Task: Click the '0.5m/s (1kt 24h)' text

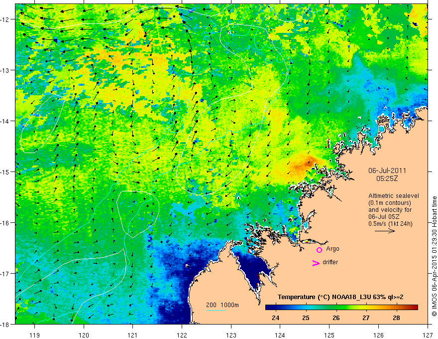Action: (x=390, y=223)
